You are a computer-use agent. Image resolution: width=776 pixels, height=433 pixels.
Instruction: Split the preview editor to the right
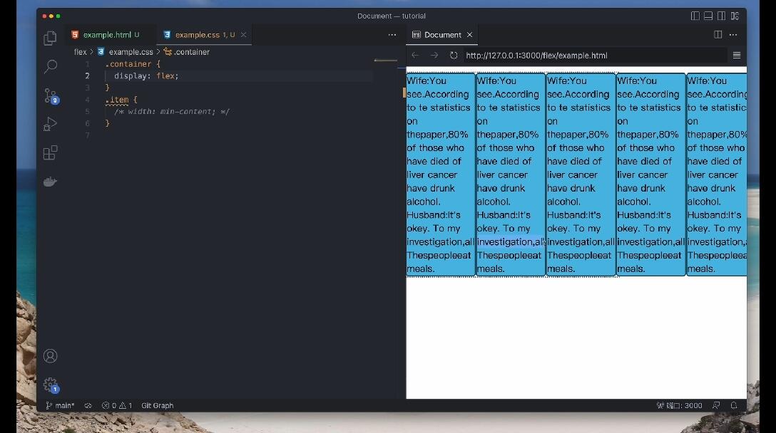click(718, 35)
